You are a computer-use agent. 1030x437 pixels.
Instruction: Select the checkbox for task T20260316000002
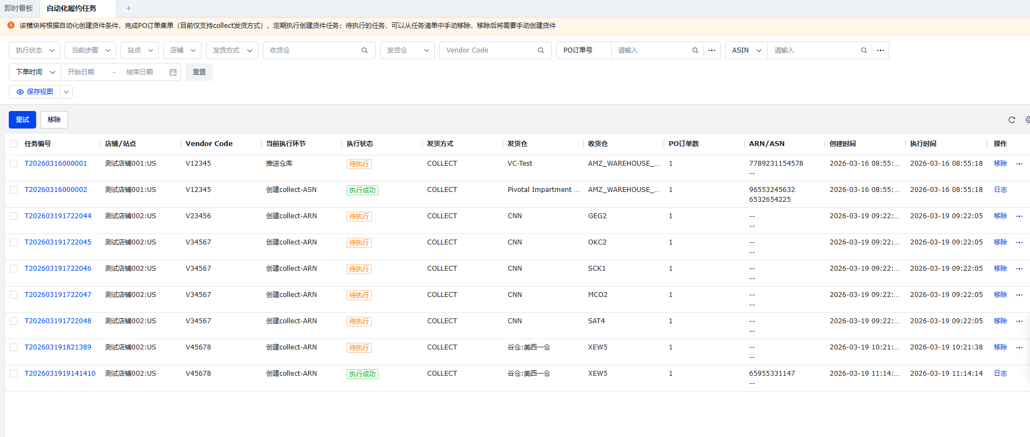click(x=14, y=190)
